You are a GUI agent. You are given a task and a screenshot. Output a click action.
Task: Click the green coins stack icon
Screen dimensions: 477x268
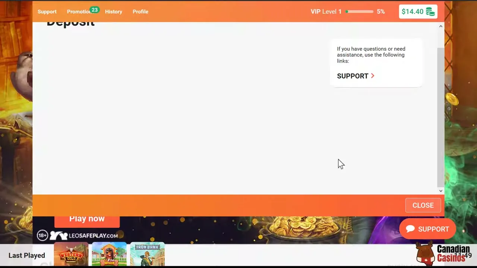tap(430, 12)
